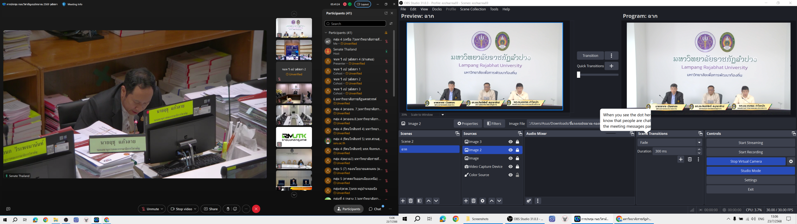This screenshot has height=224, width=797.
Task: Open source properties gear in Sources toolbar
Action: pos(483,201)
